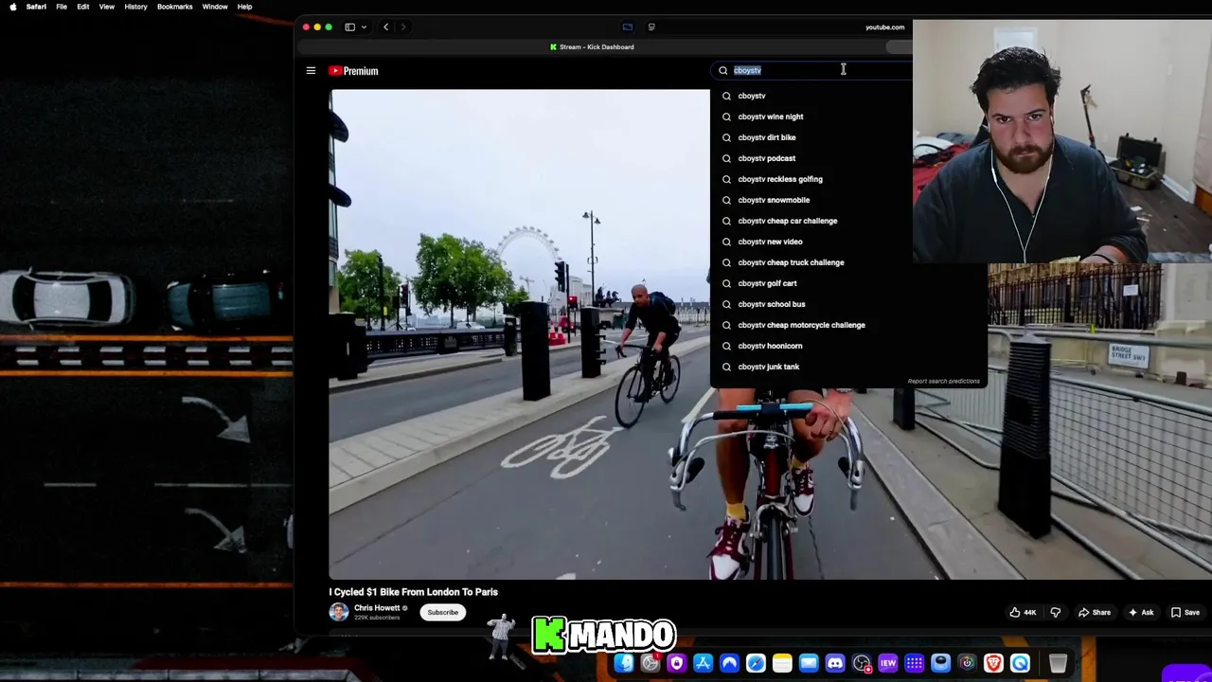Open the Apple menu
Viewport: 1212px width, 682px height.
12,7
